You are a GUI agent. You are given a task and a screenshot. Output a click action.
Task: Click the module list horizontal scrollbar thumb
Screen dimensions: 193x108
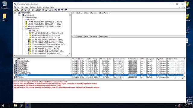coord(68,79)
